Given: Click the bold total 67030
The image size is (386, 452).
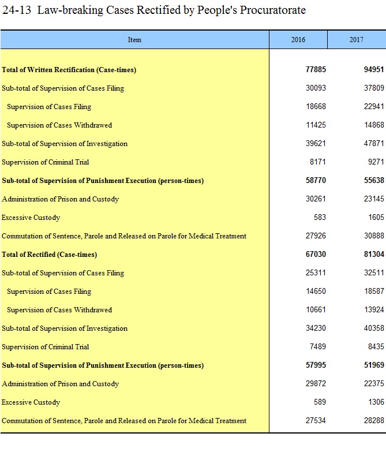Looking at the screenshot, I should [316, 254].
